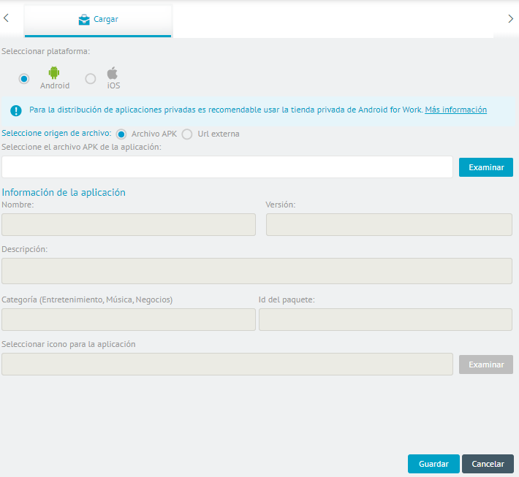This screenshot has width=519, height=477.
Task: Click the Versión input field
Action: coord(389,224)
